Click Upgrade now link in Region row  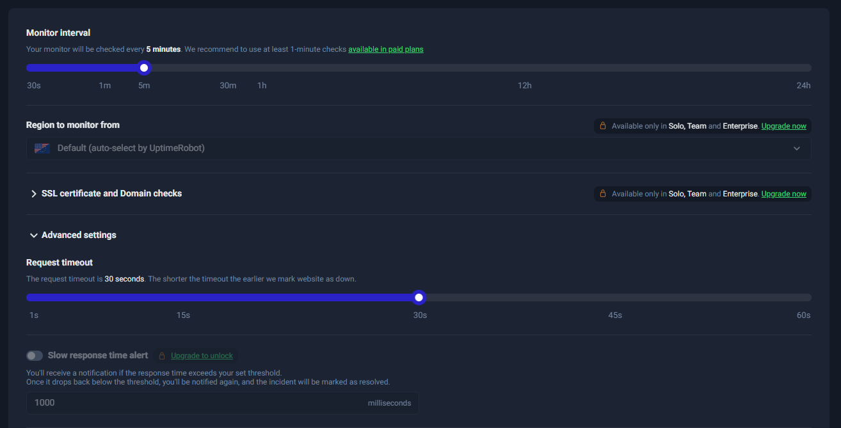[783, 126]
